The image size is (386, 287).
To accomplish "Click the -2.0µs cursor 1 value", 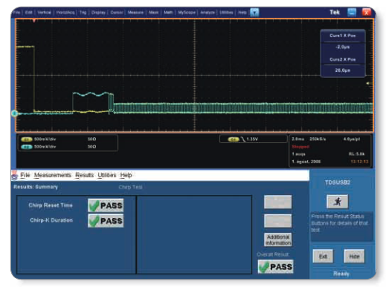I will [343, 47].
